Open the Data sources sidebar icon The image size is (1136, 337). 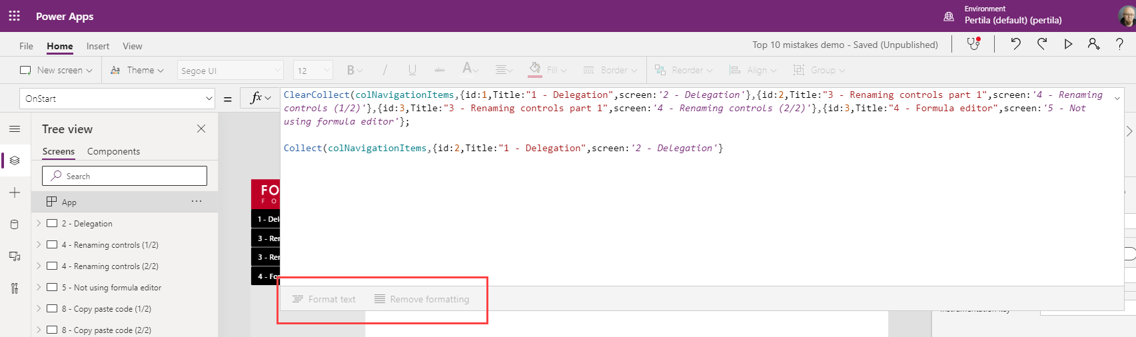(x=15, y=224)
